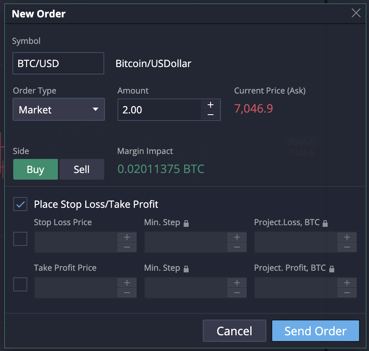The height and width of the screenshot is (351, 369).
Task: Open the Order Type Market dropdown
Action: tap(58, 110)
